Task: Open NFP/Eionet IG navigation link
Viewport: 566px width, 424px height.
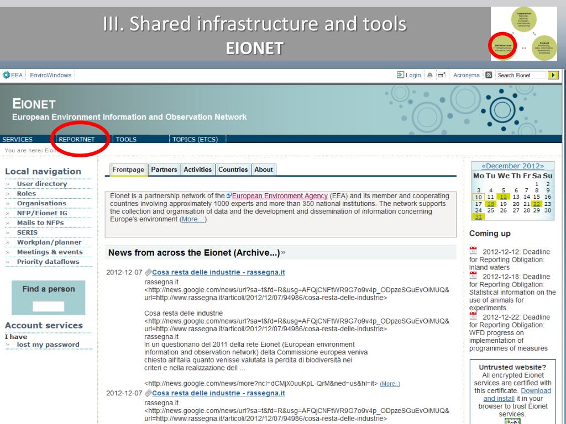Action: tap(42, 213)
